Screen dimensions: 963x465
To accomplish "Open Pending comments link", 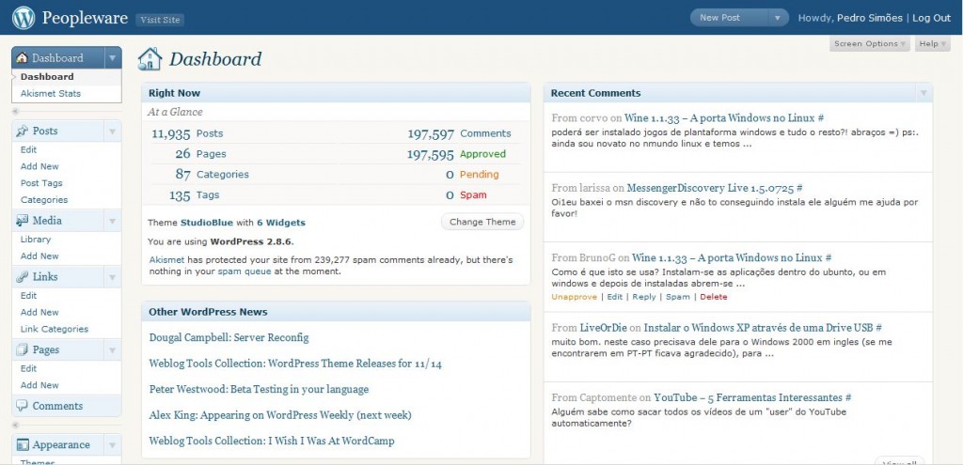I will coord(479,175).
